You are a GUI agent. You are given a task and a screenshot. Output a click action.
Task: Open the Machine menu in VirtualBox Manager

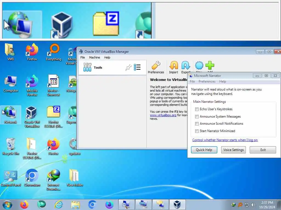[94, 57]
